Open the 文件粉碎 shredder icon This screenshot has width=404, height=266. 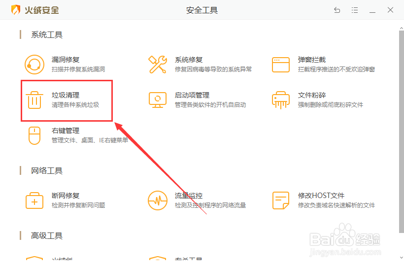(x=281, y=100)
